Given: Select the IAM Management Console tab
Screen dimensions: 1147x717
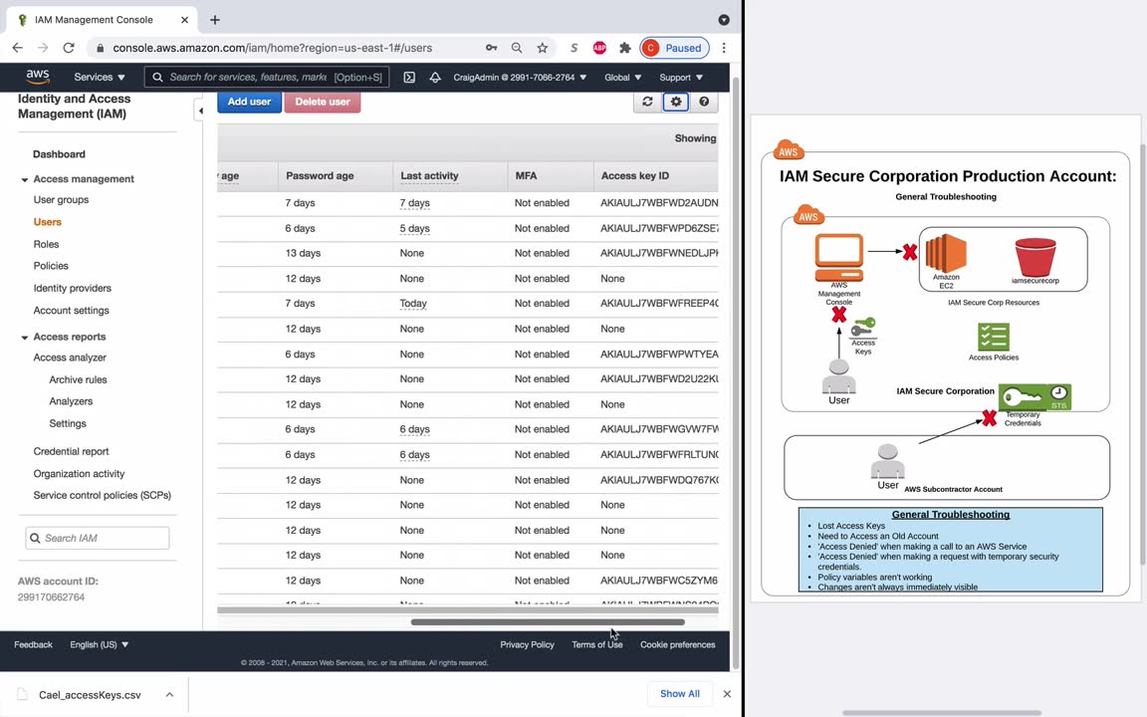Looking at the screenshot, I should [94, 20].
